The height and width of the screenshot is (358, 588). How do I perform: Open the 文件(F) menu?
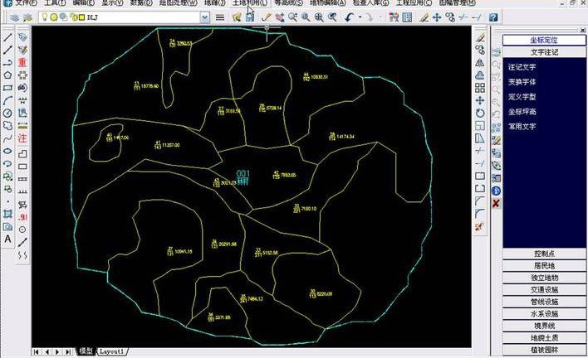(26, 3)
